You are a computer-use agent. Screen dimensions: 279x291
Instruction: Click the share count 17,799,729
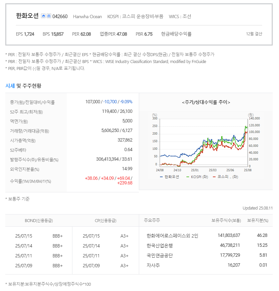click(230, 255)
